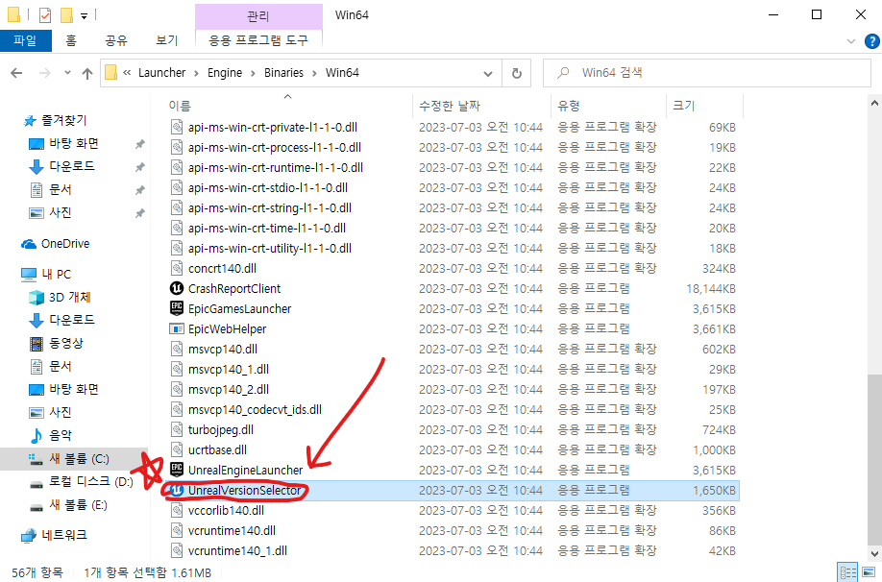The width and height of the screenshot is (882, 582).
Task: Select the EpicGamesLauncher file icon
Action: pyautogui.click(x=177, y=308)
